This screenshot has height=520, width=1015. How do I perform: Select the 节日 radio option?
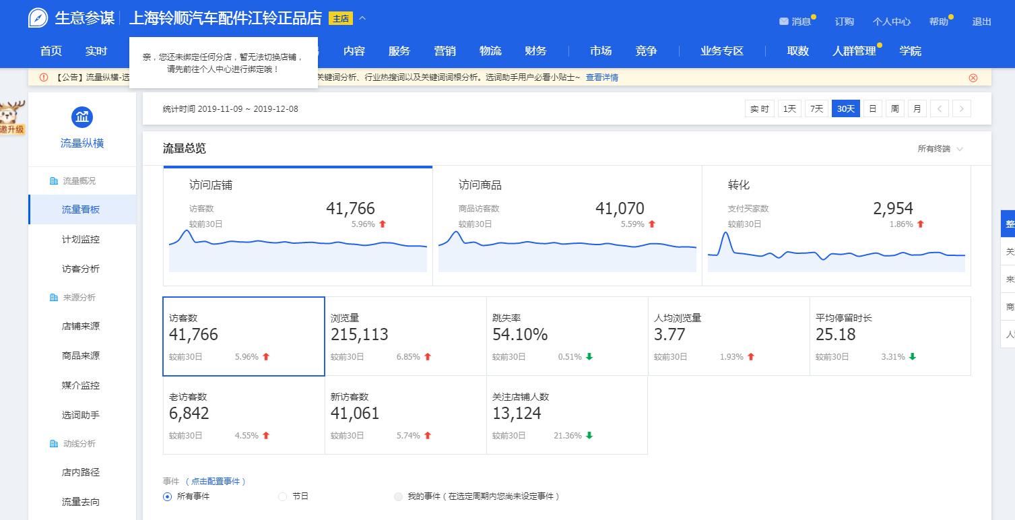coord(282,496)
